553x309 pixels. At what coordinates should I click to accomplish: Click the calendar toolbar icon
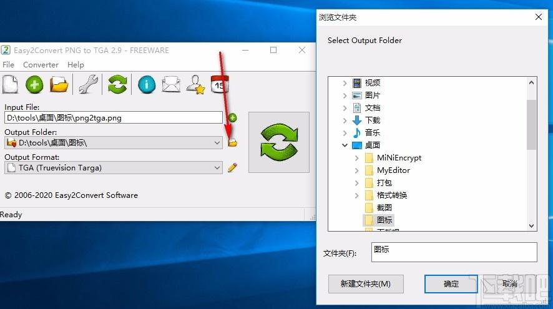220,84
